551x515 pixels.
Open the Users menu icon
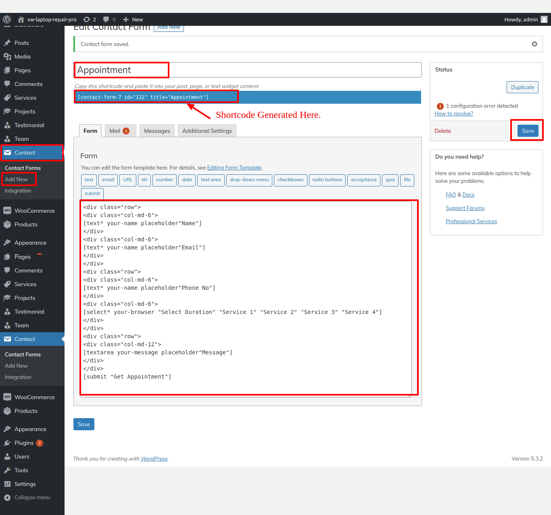point(7,456)
